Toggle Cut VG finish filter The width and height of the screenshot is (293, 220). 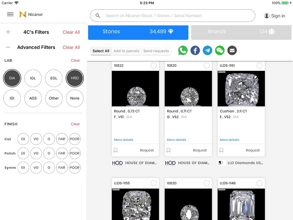tap(36, 139)
